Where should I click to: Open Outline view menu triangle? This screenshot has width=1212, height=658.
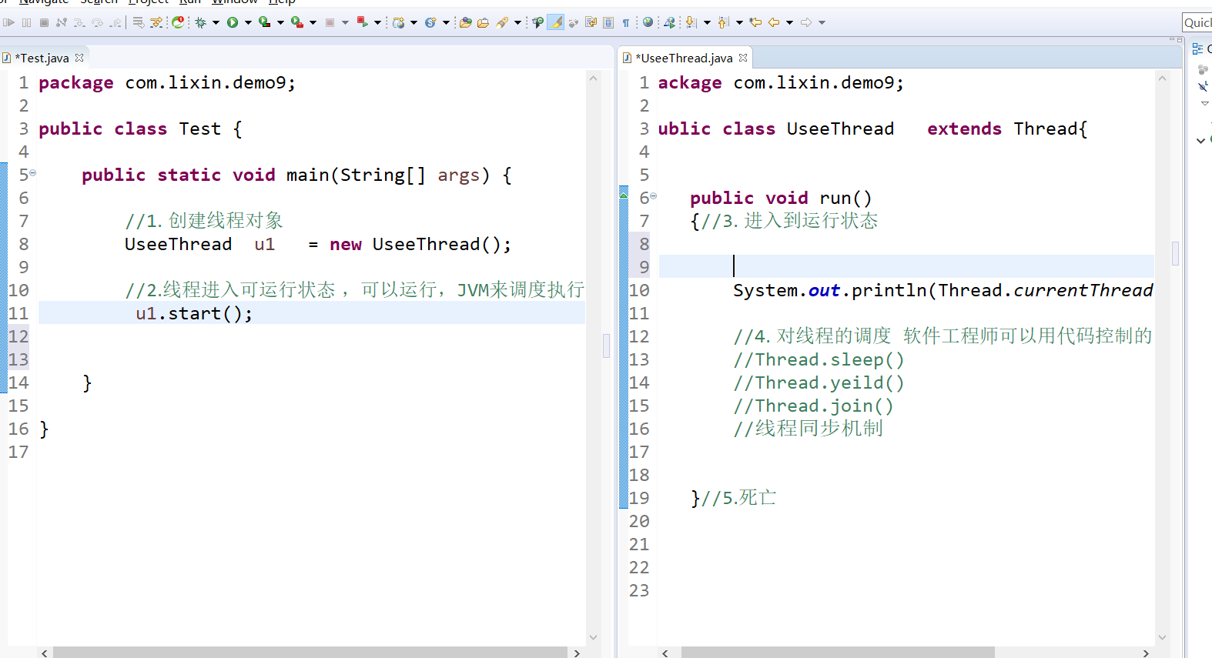1205,103
